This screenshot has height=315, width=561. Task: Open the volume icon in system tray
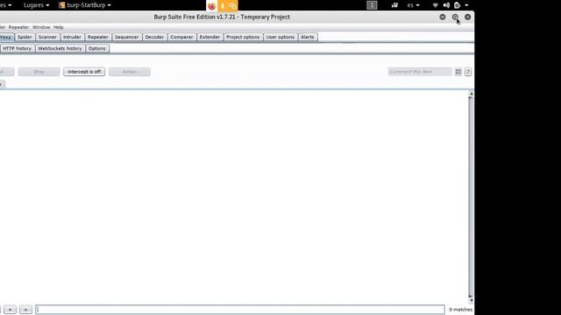tap(446, 5)
